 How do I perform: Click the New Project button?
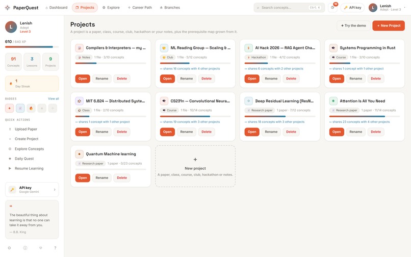pyautogui.click(x=389, y=25)
